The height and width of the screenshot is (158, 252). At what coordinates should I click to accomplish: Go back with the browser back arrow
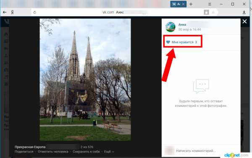5,12
